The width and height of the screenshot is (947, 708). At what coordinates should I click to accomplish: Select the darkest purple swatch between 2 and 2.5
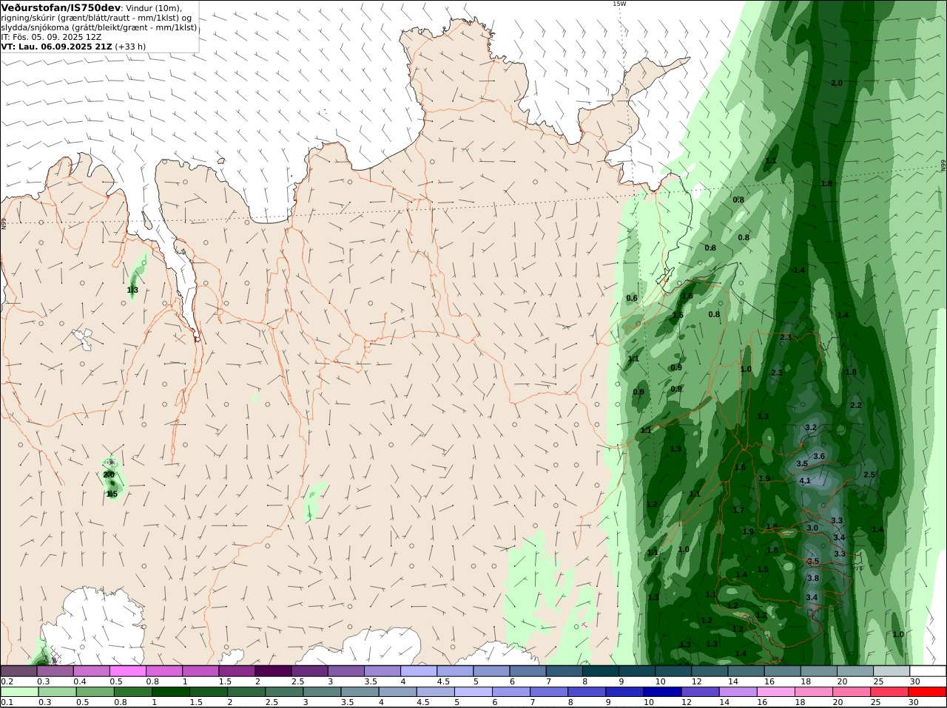[273, 671]
